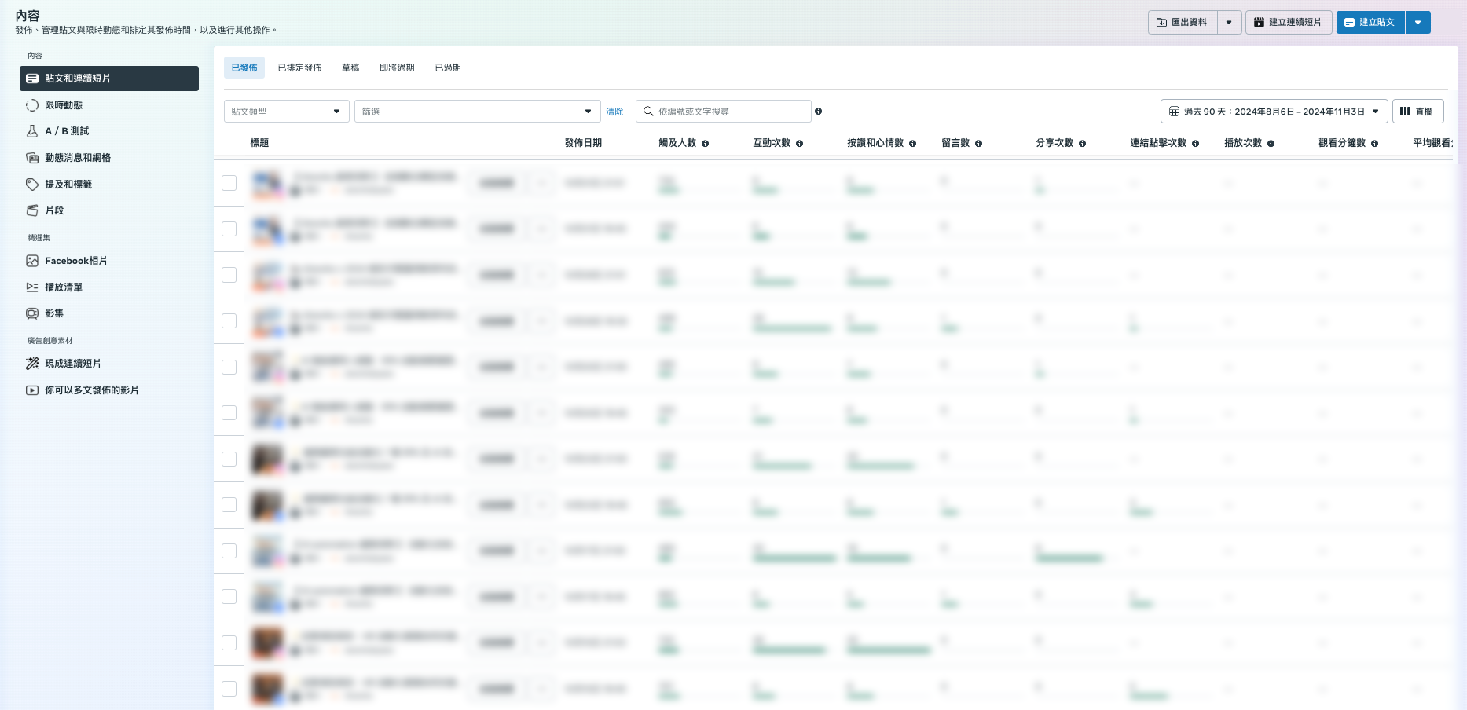Switch to the 草稿 tab

[350, 68]
